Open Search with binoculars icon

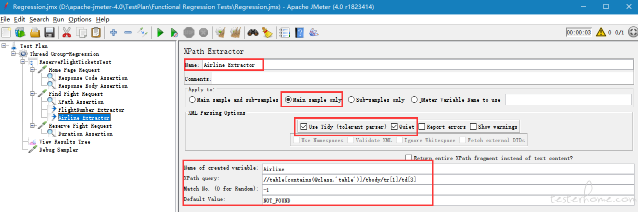click(252, 32)
